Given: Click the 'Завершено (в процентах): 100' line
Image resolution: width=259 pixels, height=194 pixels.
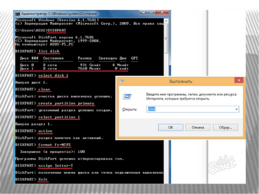Looking at the screenshot, I should click(52, 152).
